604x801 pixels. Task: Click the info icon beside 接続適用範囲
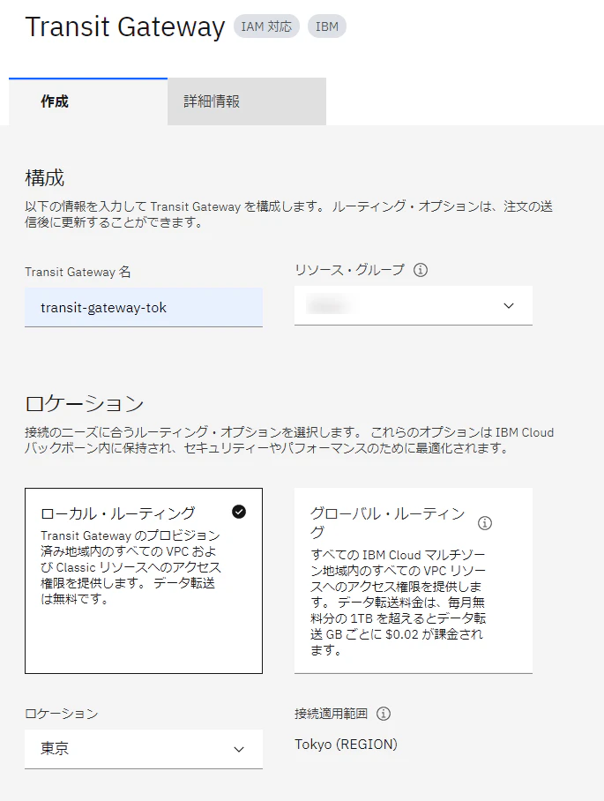(384, 714)
